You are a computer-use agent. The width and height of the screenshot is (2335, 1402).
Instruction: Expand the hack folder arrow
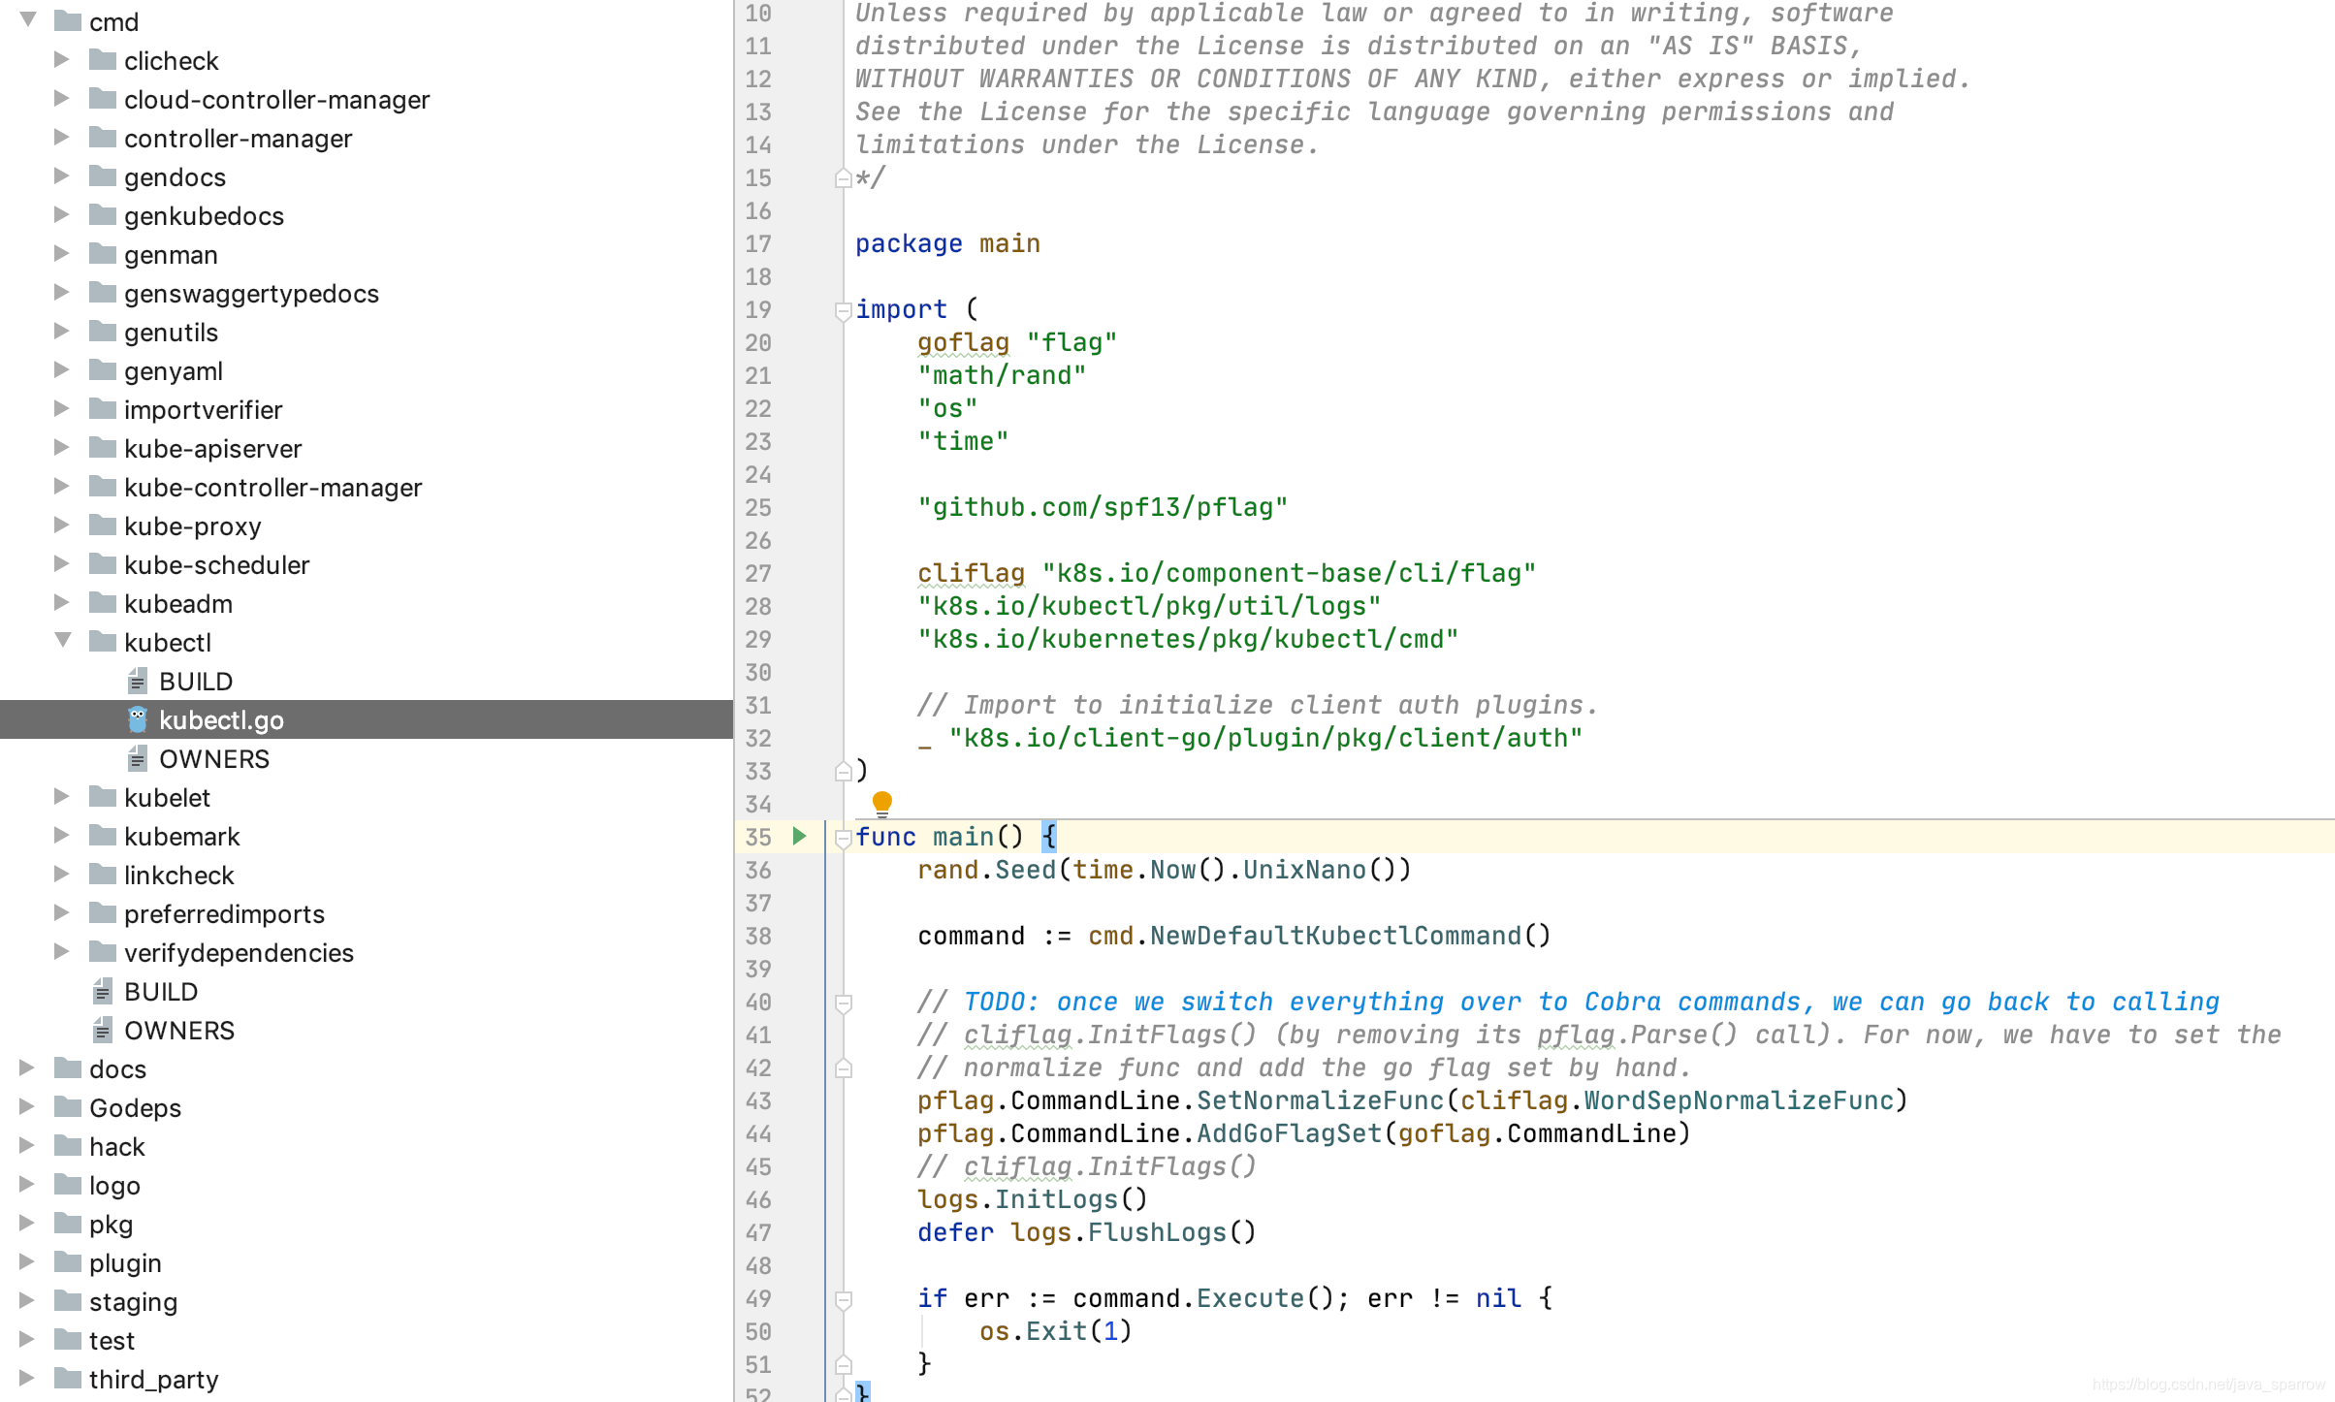[x=27, y=1145]
